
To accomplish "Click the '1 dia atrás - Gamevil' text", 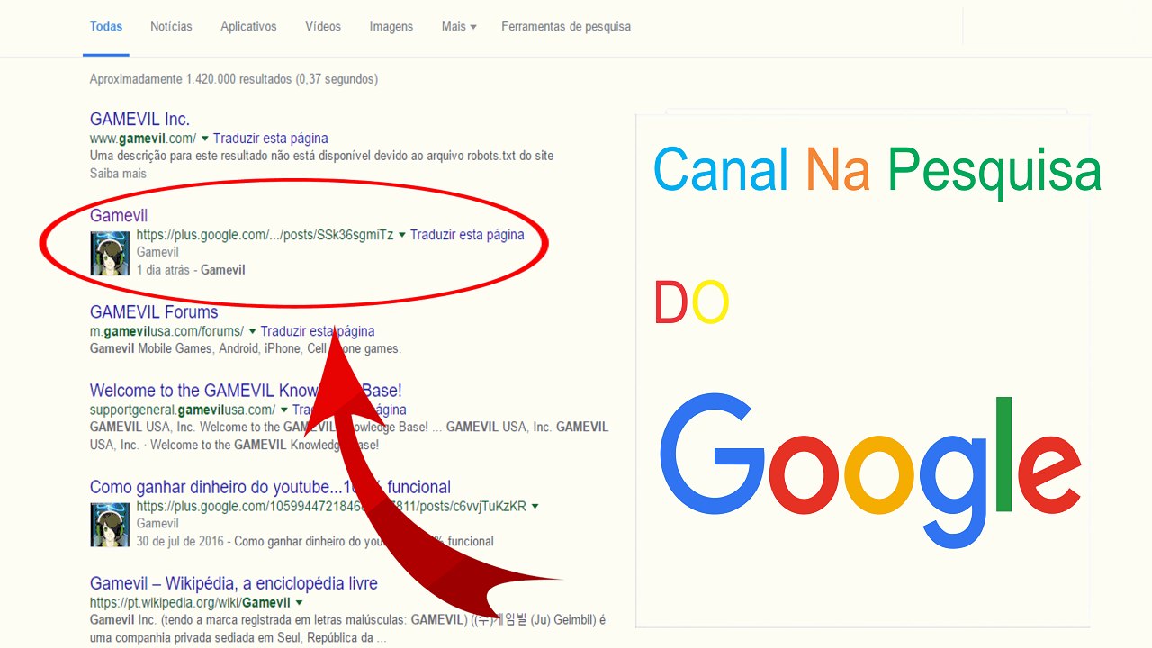I will pyautogui.click(x=191, y=270).
